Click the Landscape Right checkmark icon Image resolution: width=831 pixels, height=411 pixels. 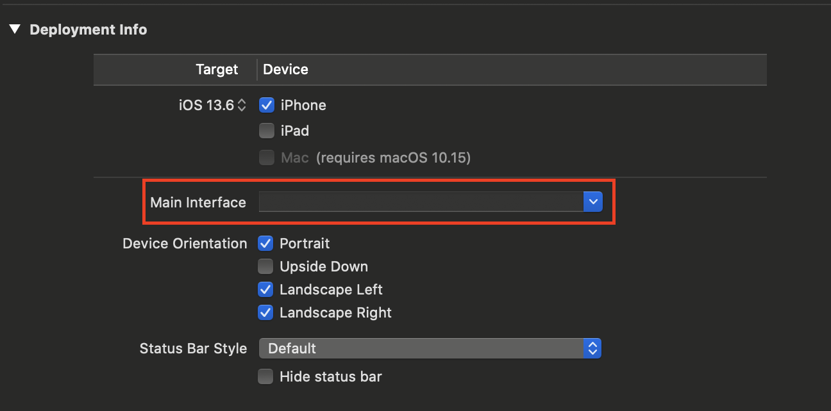coord(265,312)
